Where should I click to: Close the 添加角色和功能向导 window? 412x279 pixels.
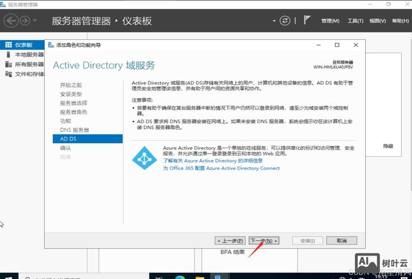click(356, 45)
